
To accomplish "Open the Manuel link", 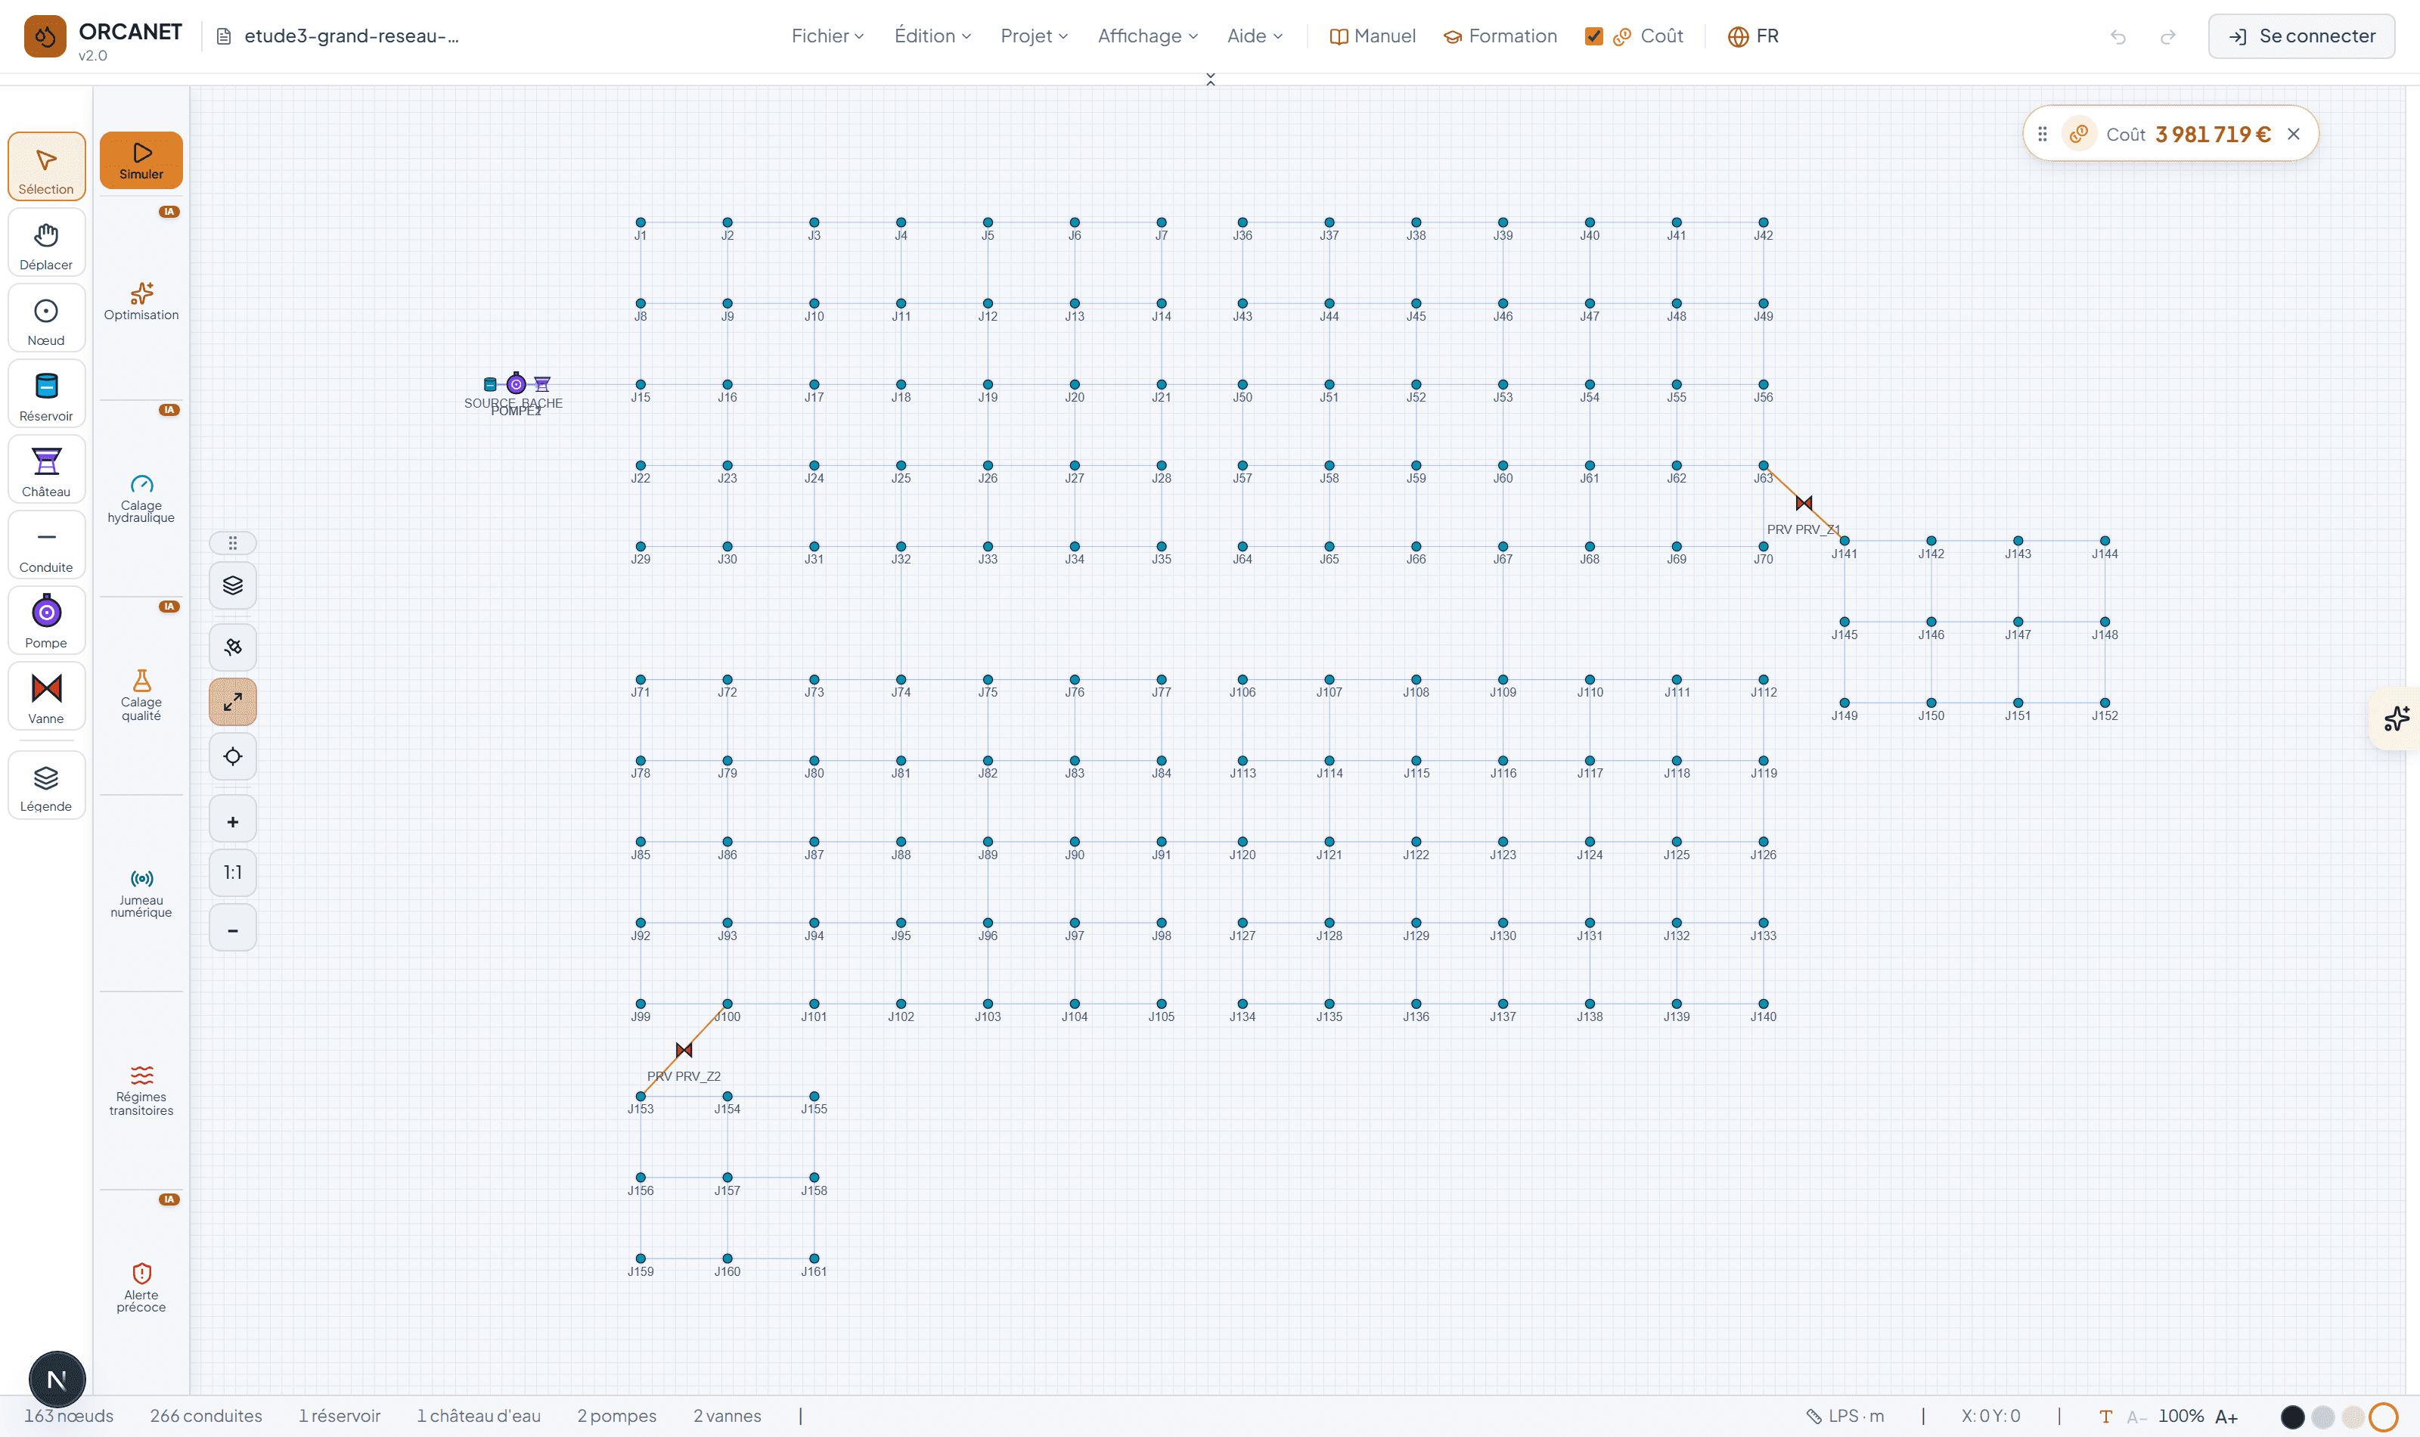I will click(x=1373, y=36).
